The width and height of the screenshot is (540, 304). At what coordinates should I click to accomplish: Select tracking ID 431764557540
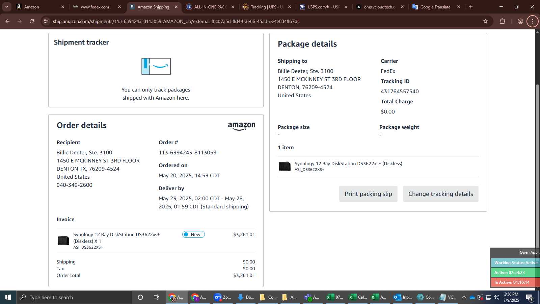pos(400,92)
